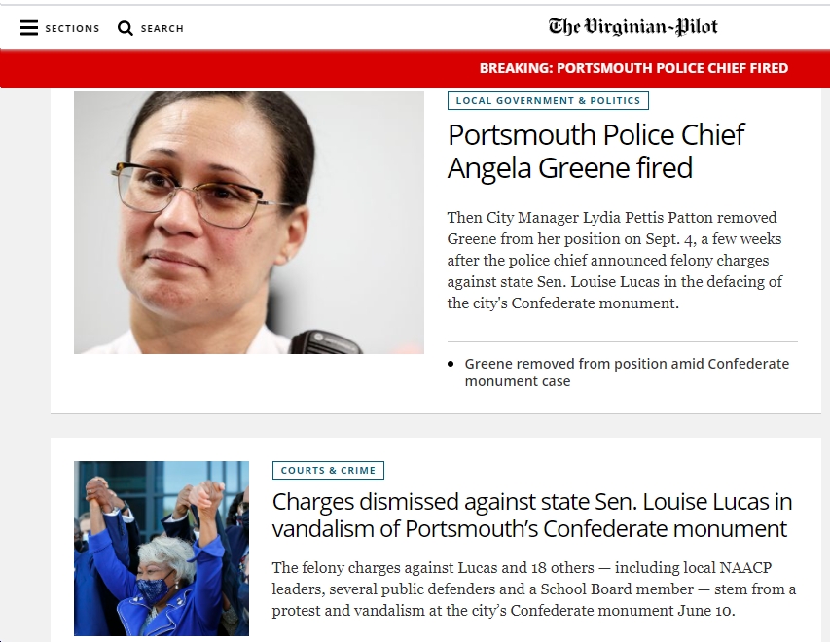The image size is (830, 642).
Task: Click the magnifying glass search icon
Action: [126, 28]
